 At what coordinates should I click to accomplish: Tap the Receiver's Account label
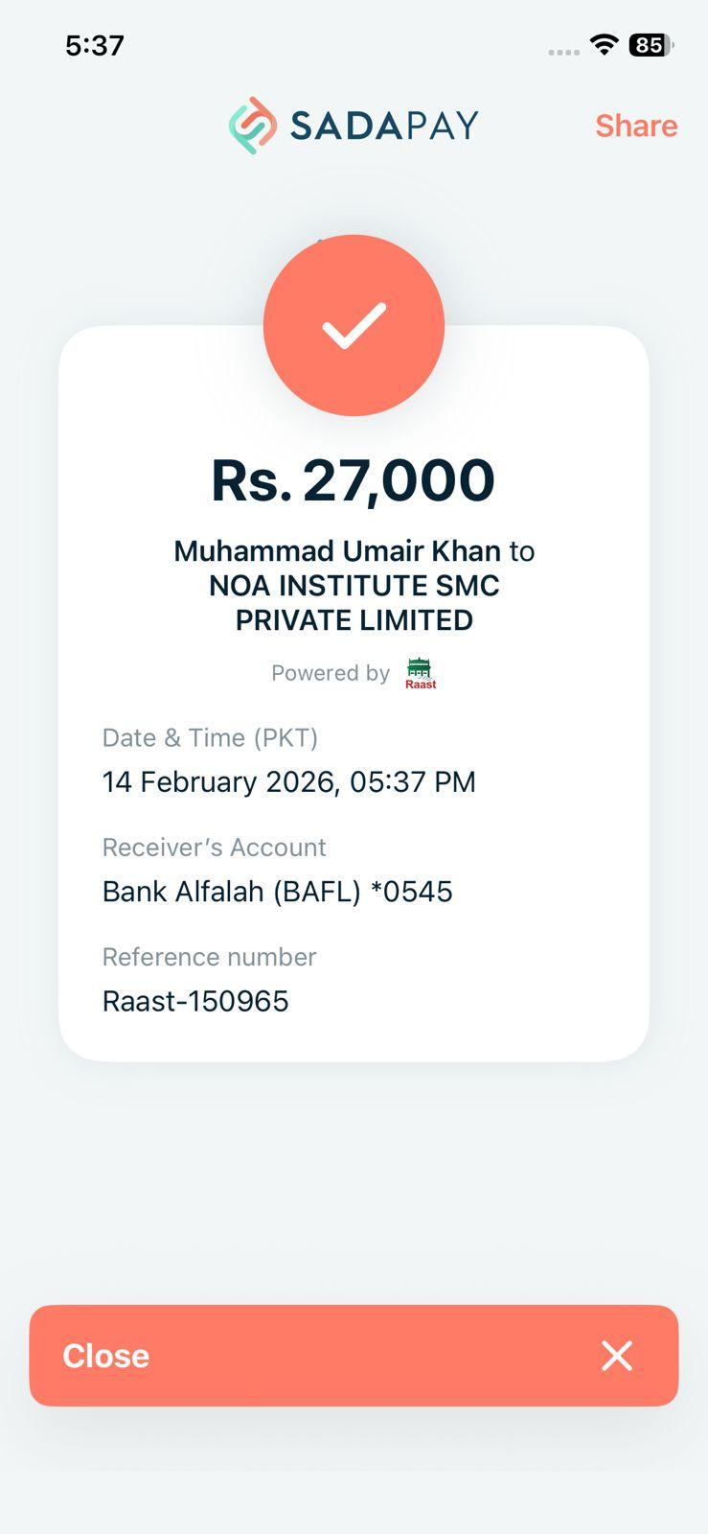(214, 848)
